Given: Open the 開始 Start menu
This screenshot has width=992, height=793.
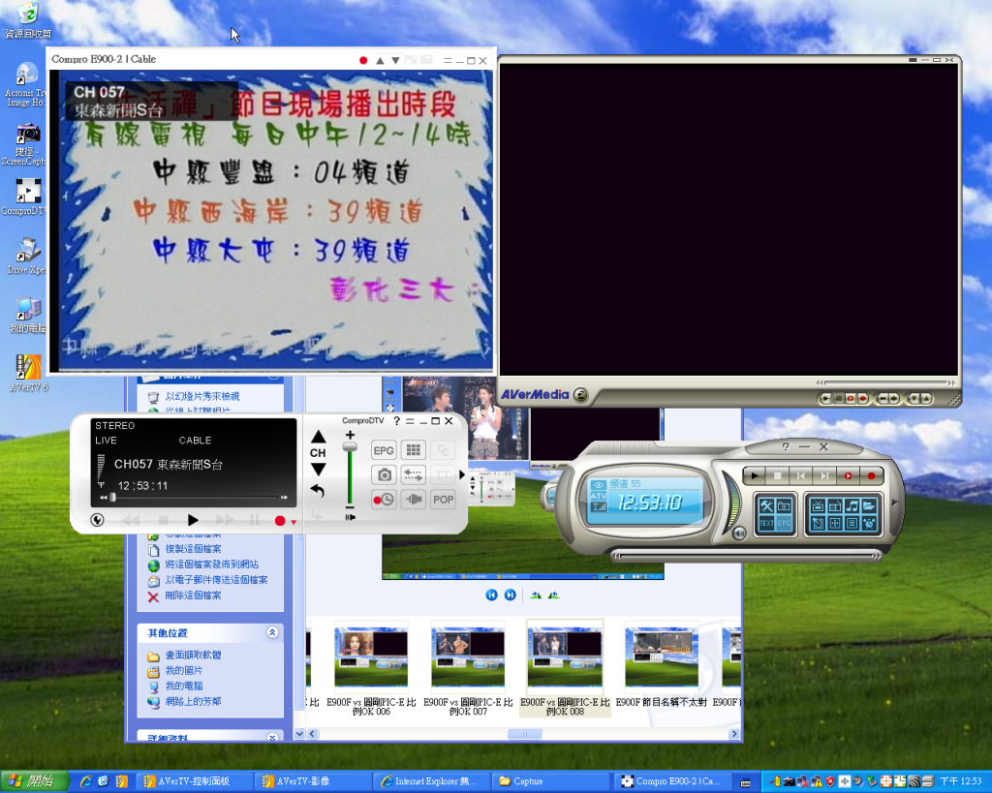Looking at the screenshot, I should pos(34,781).
